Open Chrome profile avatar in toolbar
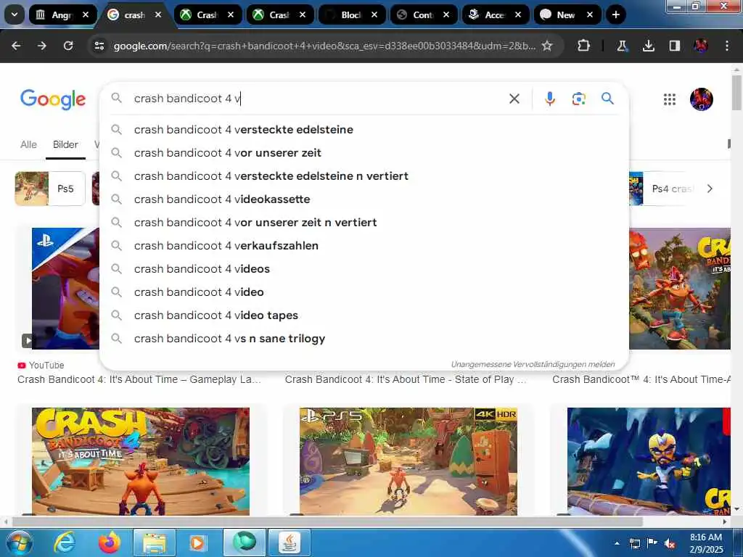Screen dimensions: 743x557 701,46
